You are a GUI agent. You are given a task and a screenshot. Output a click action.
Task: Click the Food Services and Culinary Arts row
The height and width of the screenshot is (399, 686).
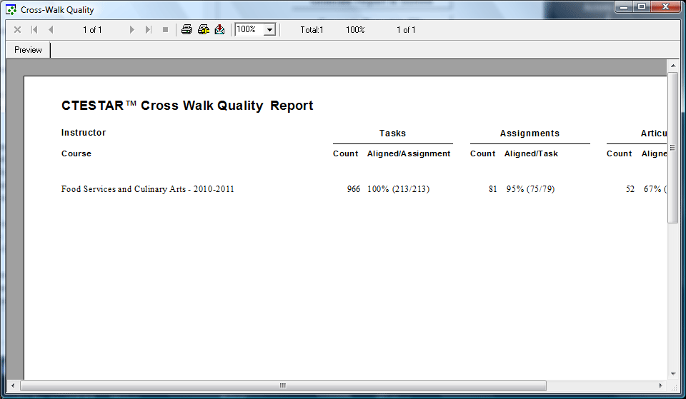coord(148,189)
